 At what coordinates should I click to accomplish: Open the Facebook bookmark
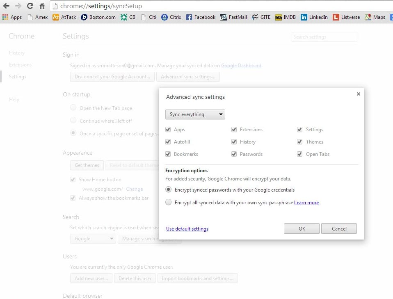click(201, 17)
